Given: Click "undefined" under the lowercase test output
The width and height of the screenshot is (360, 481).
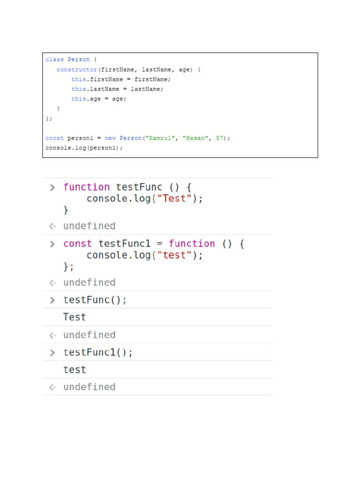Looking at the screenshot, I should 90,387.
